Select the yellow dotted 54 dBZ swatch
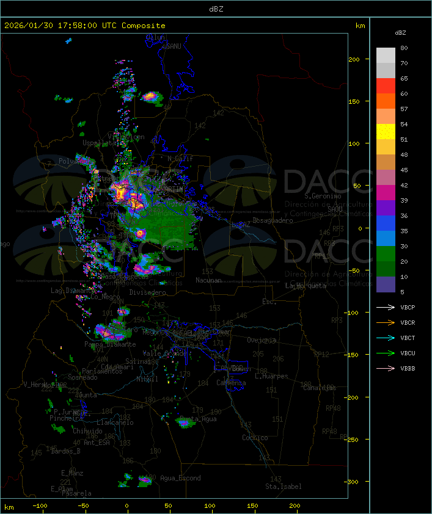The width and height of the screenshot is (432, 514). click(x=386, y=131)
